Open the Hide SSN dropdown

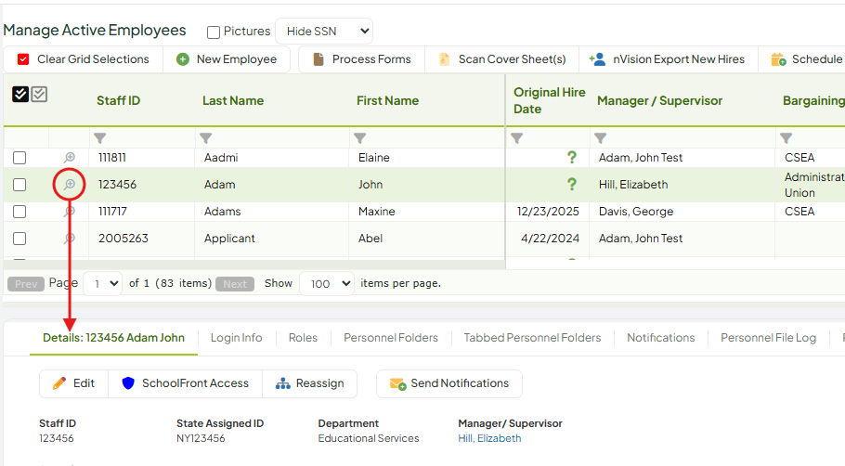(x=324, y=32)
